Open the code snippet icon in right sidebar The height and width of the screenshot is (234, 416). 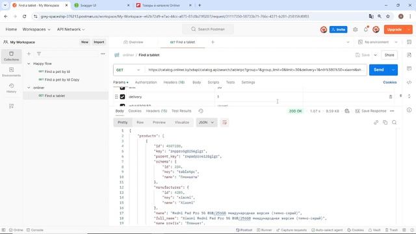[409, 83]
